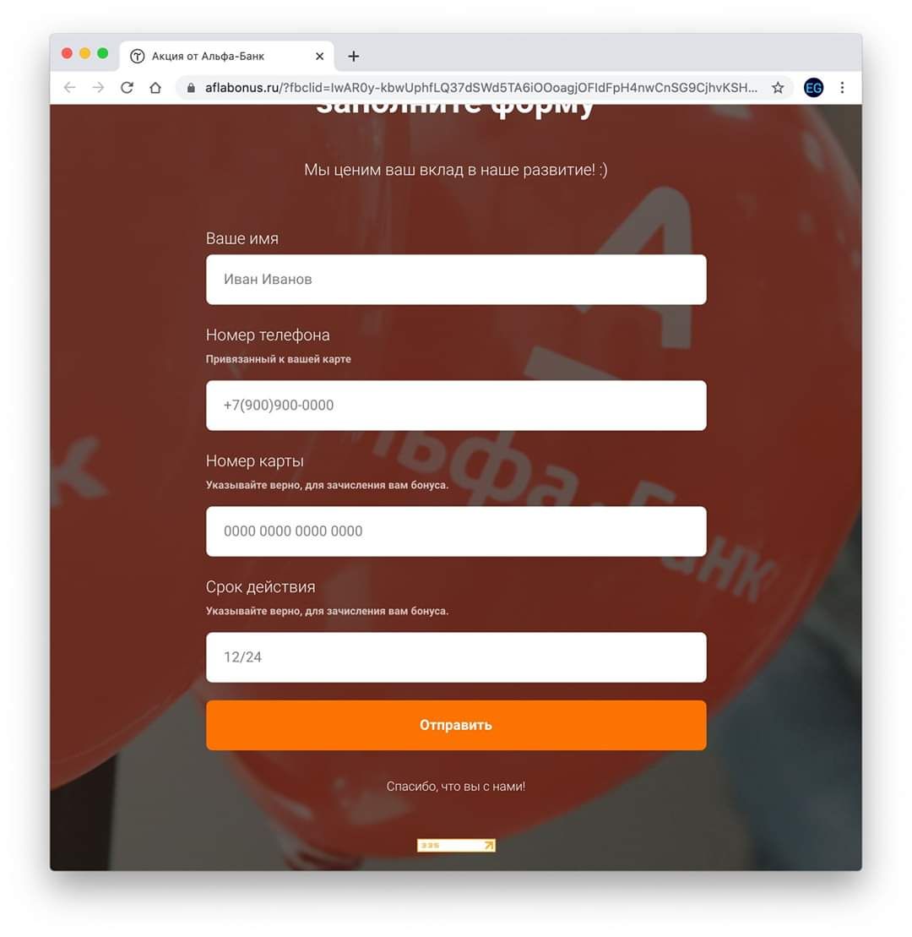The width and height of the screenshot is (912, 937).
Task: Go back using the browser back arrow
Action: click(x=70, y=88)
